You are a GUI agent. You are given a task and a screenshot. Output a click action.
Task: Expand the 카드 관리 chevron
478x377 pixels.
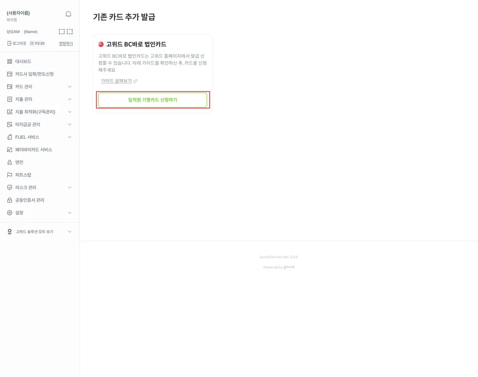pos(69,87)
